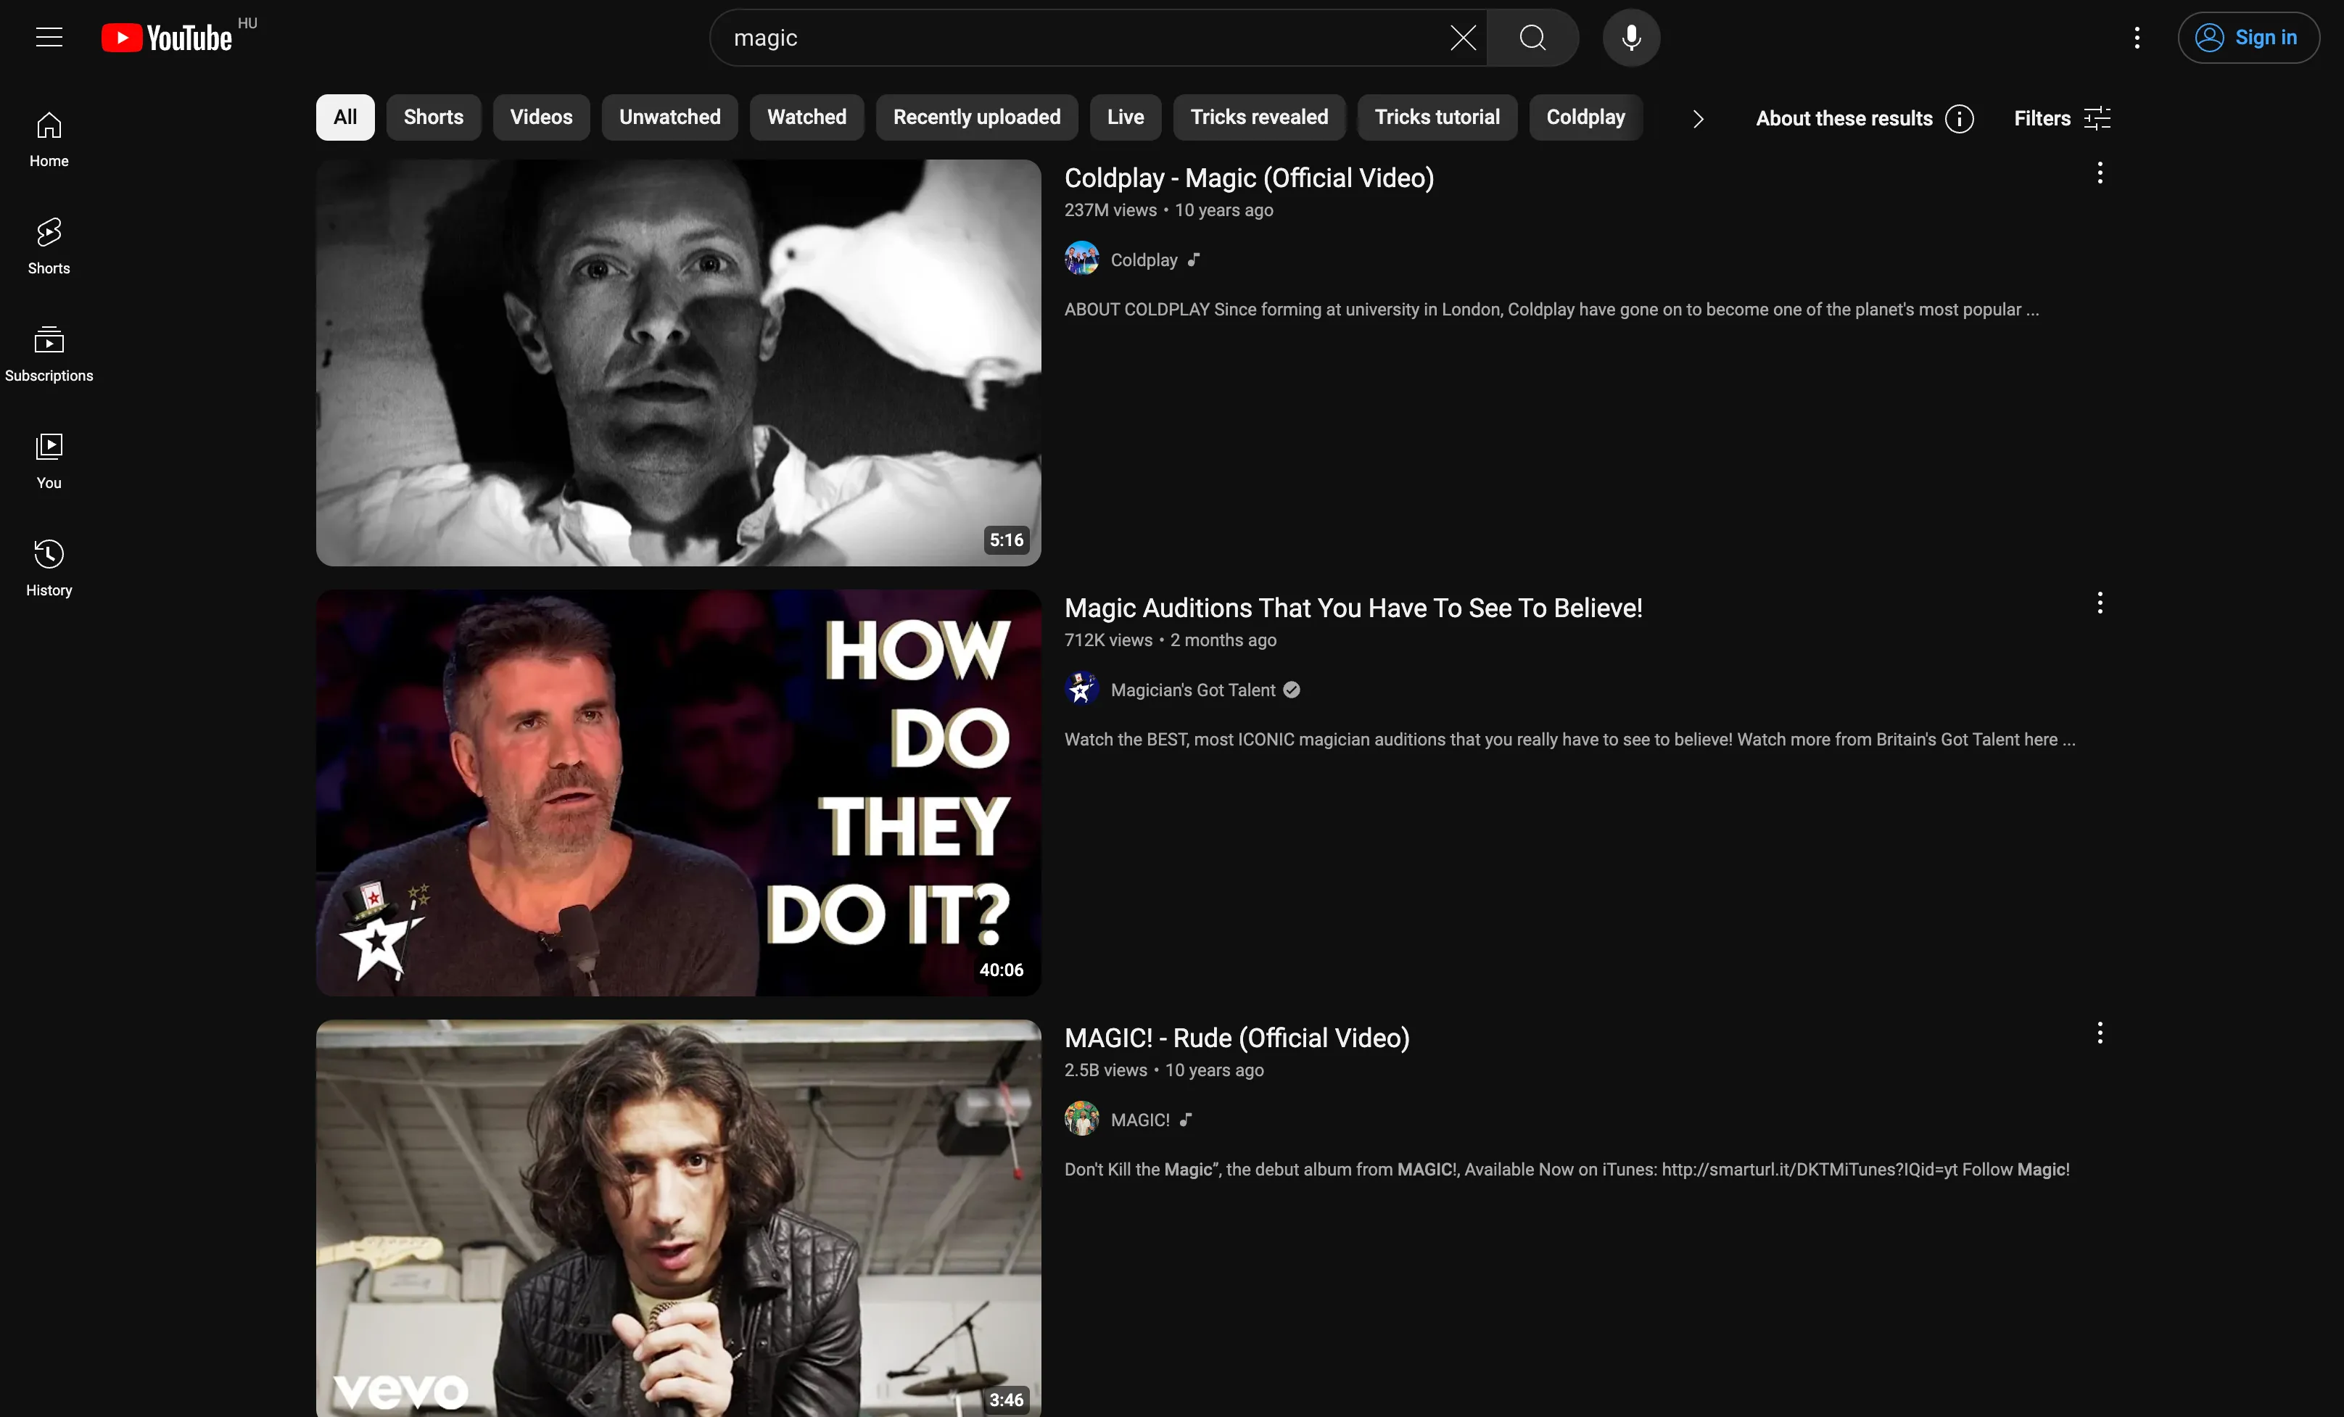This screenshot has height=1417, width=2344.
Task: Click the music note icon beside Coldplay
Action: pos(1194,260)
